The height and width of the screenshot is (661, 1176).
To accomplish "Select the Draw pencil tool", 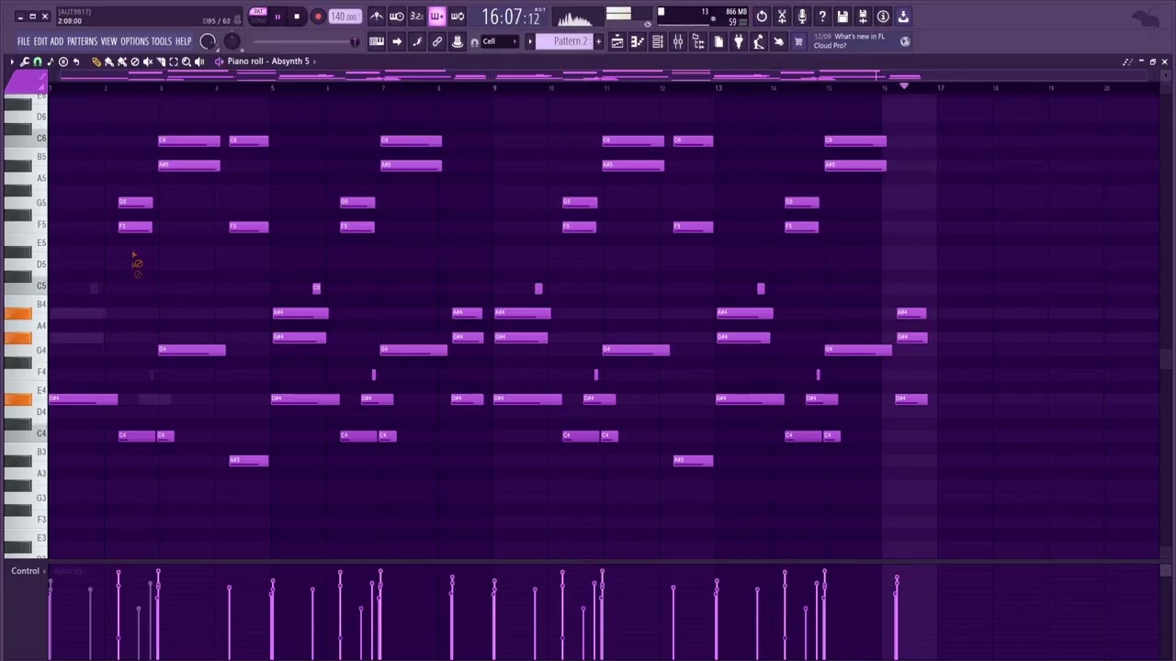I will click(x=96, y=62).
